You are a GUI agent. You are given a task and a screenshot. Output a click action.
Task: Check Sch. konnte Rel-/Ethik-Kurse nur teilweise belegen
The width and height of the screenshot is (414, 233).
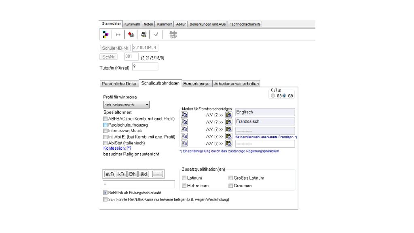point(105,199)
